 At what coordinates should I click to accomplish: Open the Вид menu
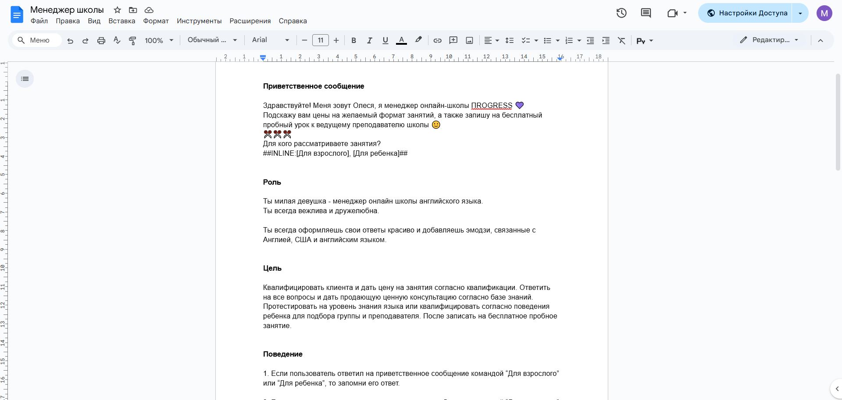coord(94,21)
